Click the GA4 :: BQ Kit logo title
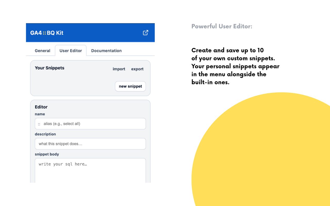 click(x=47, y=33)
